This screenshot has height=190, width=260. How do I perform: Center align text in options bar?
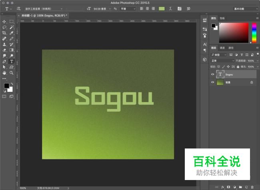pyautogui.click(x=148, y=9)
